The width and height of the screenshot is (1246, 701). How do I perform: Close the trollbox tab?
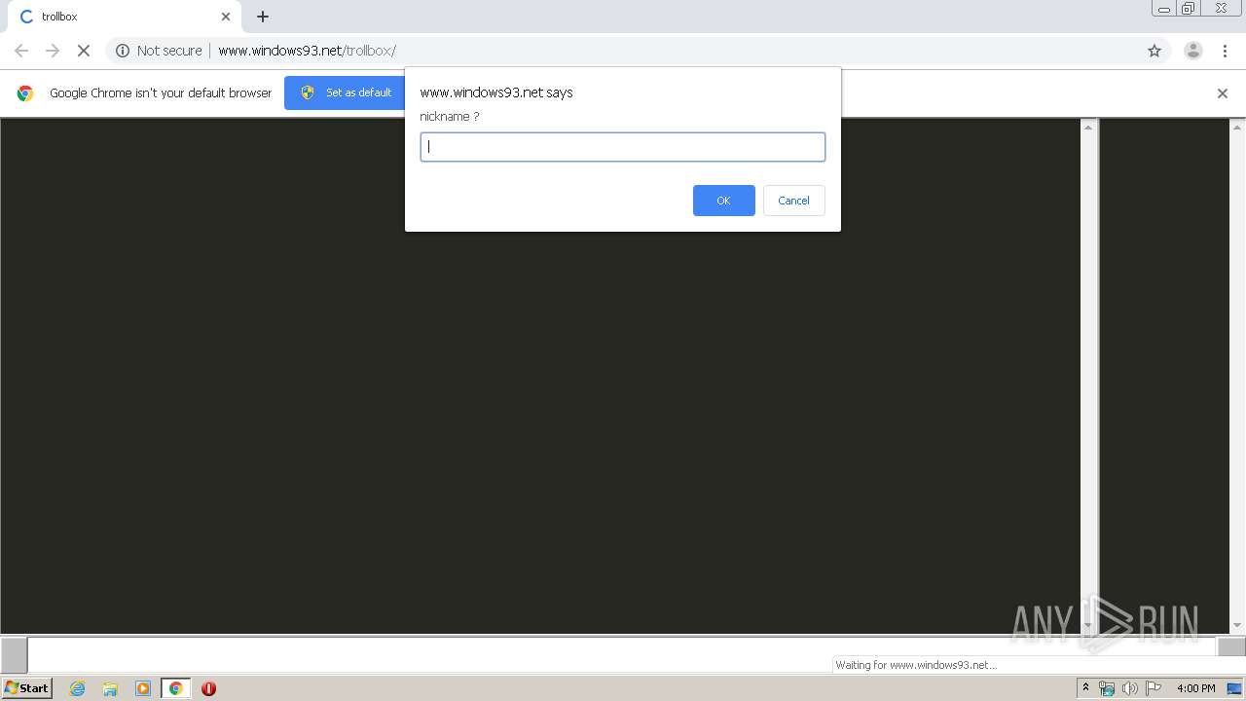click(226, 17)
